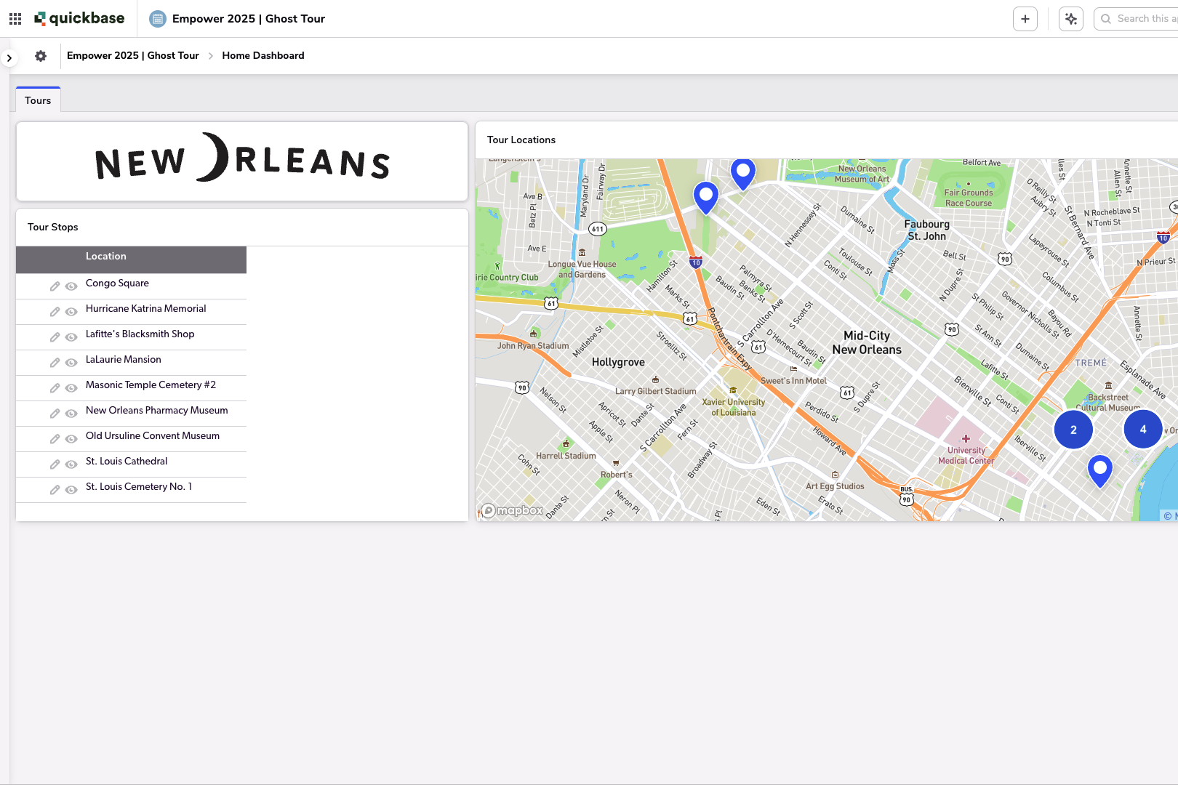Expand the map cluster marked 4
Viewport: 1178px width, 785px height.
pyautogui.click(x=1142, y=429)
